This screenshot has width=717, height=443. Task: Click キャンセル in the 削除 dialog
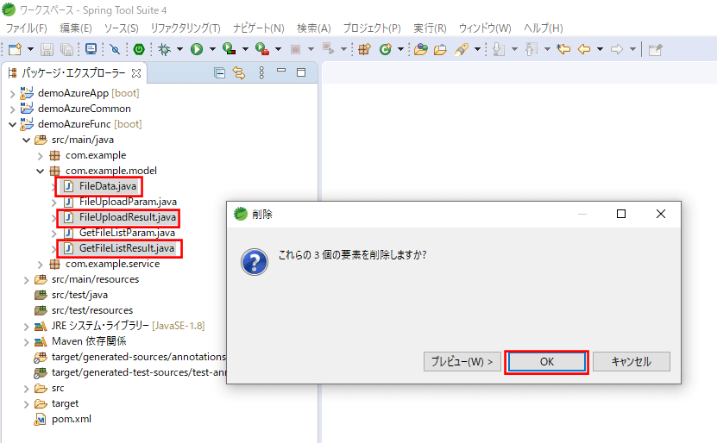632,362
